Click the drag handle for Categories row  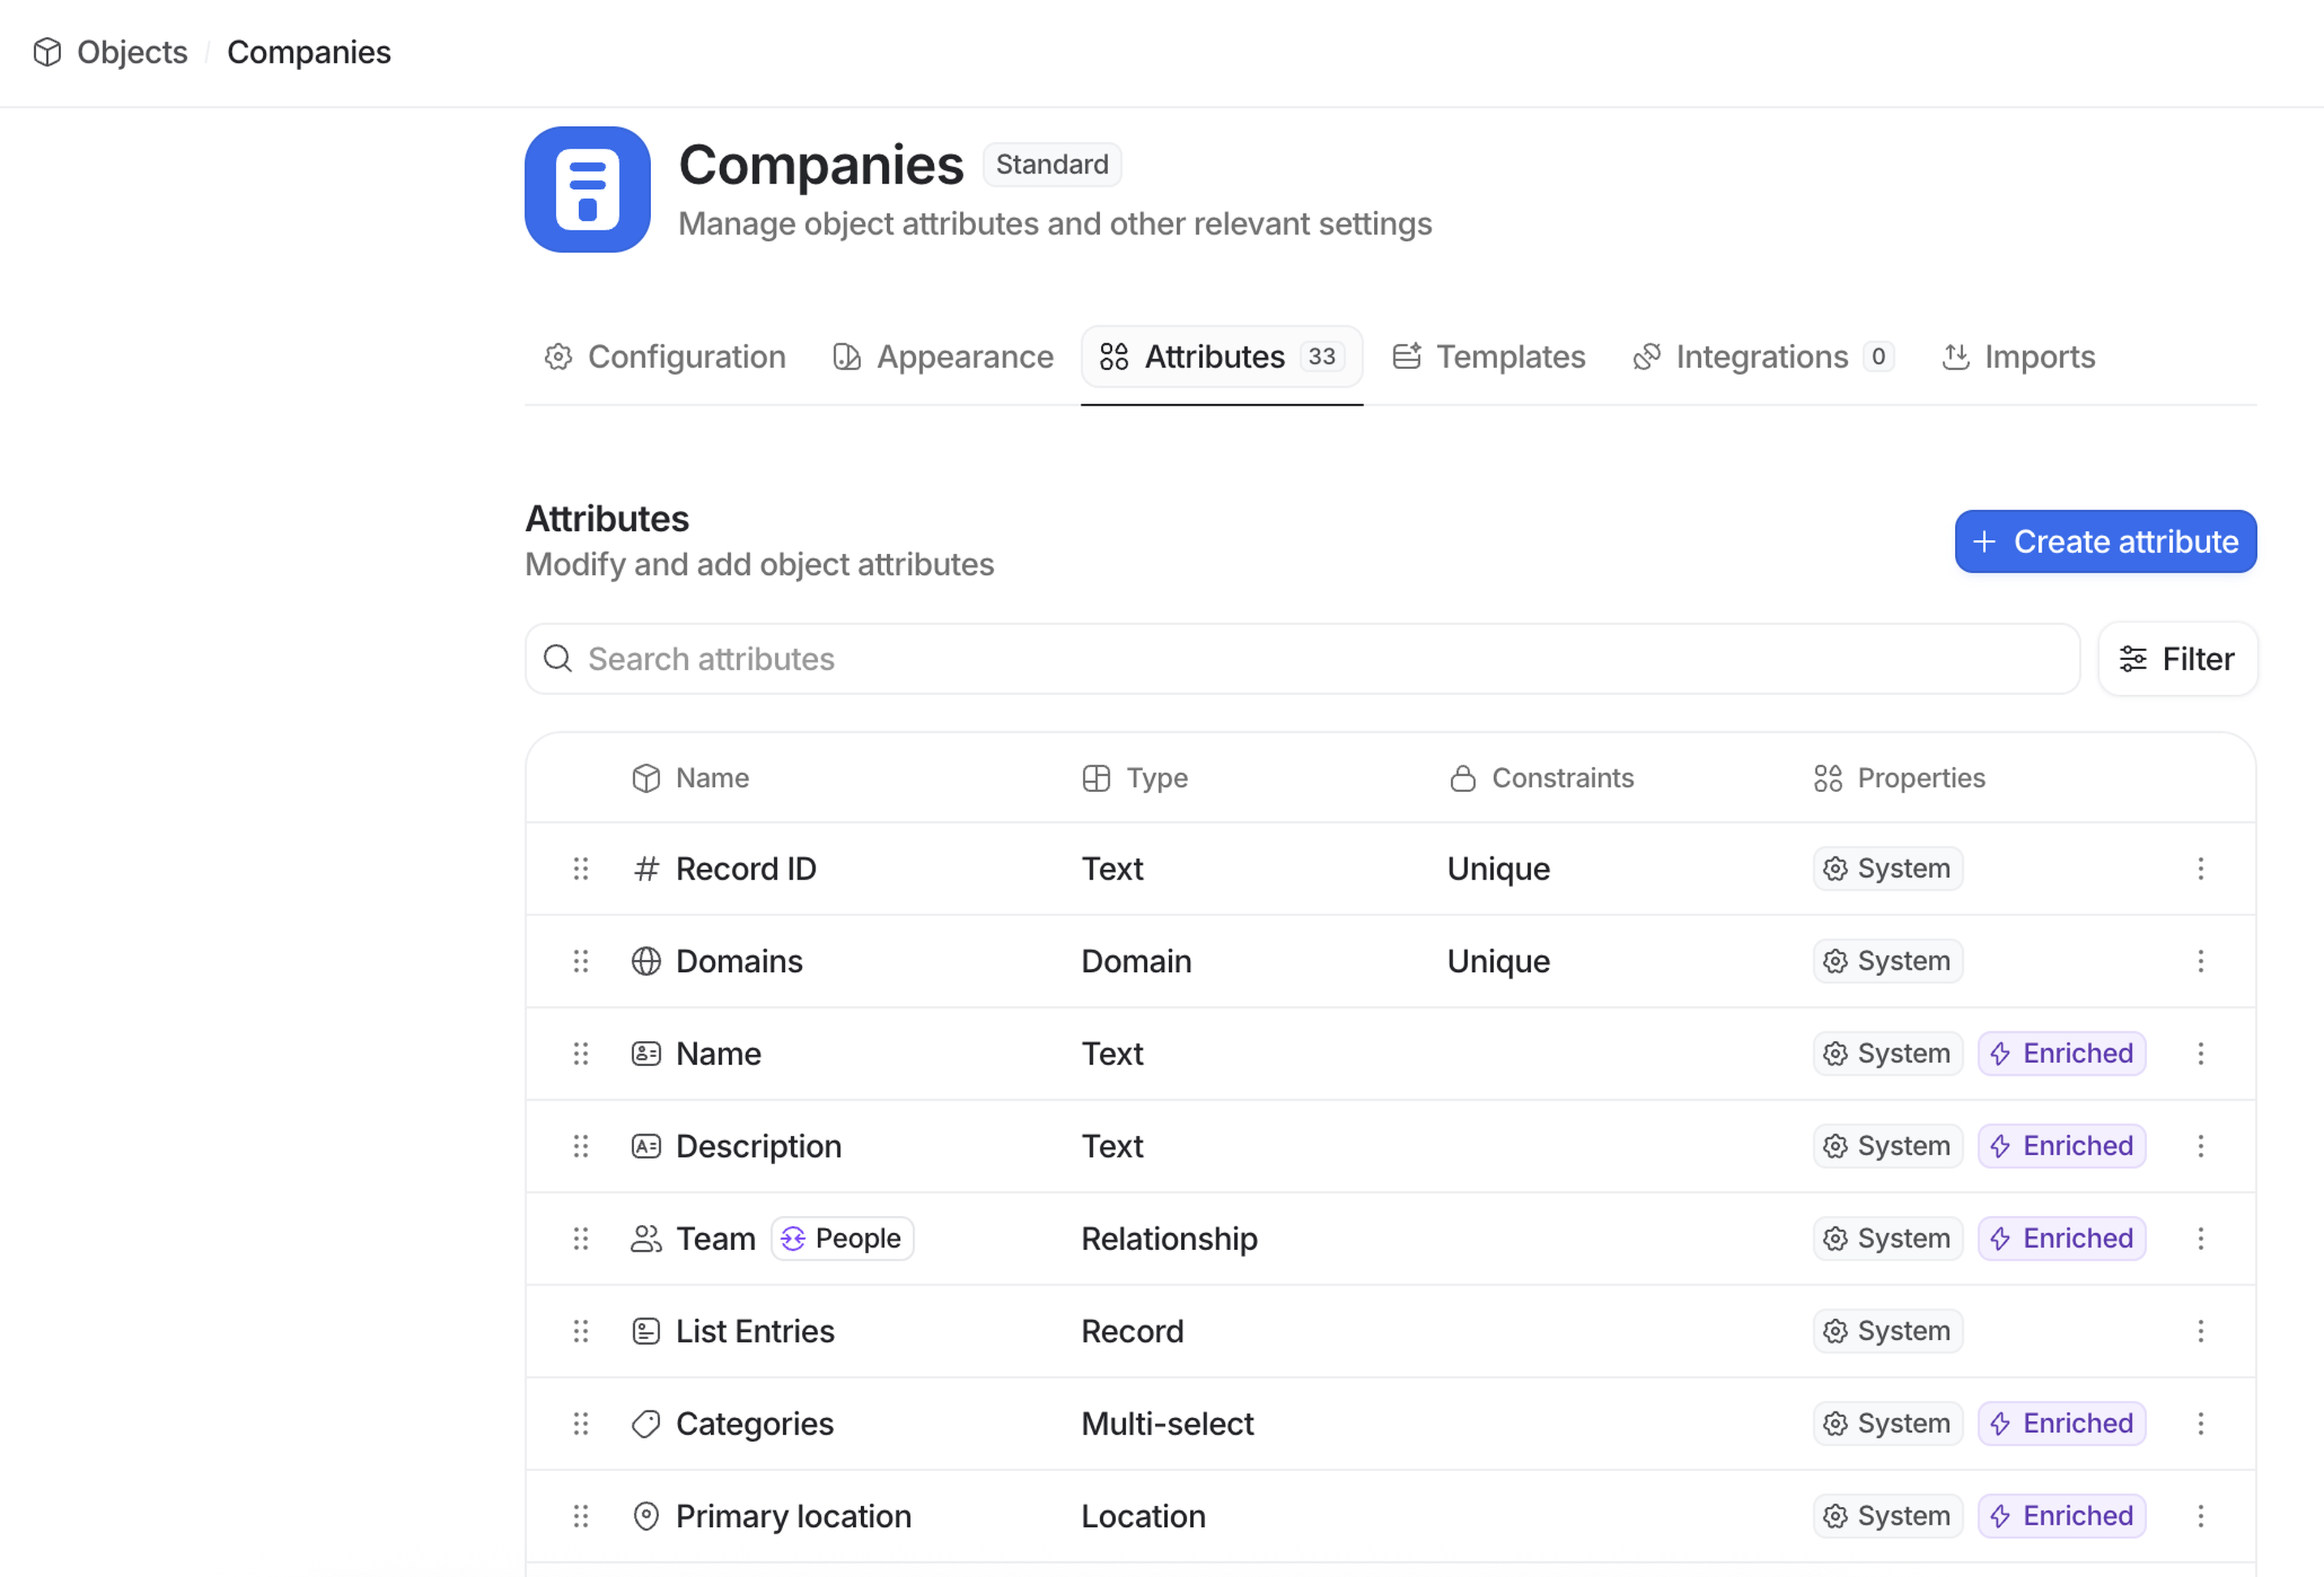pyautogui.click(x=580, y=1423)
